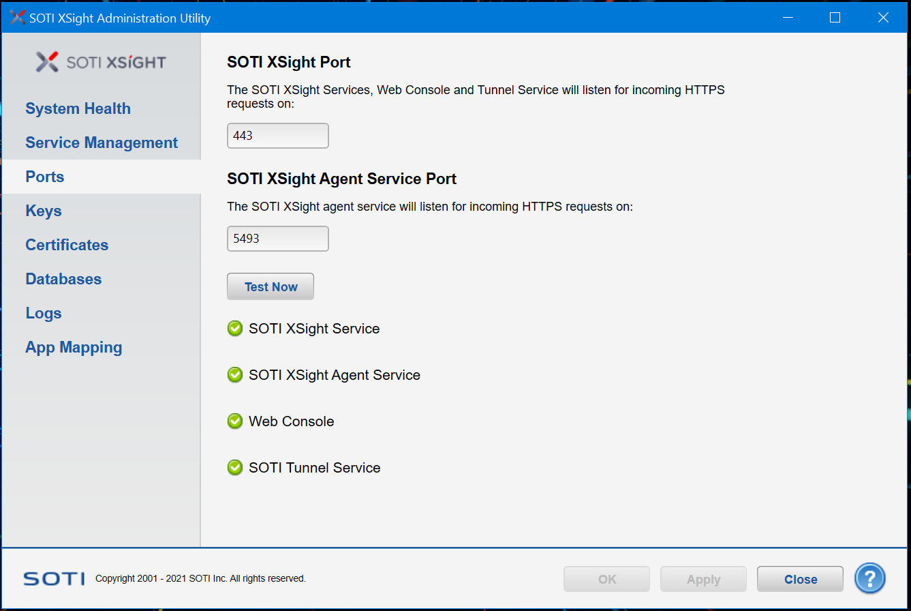
Task: Select the Ports section
Action: [102, 177]
